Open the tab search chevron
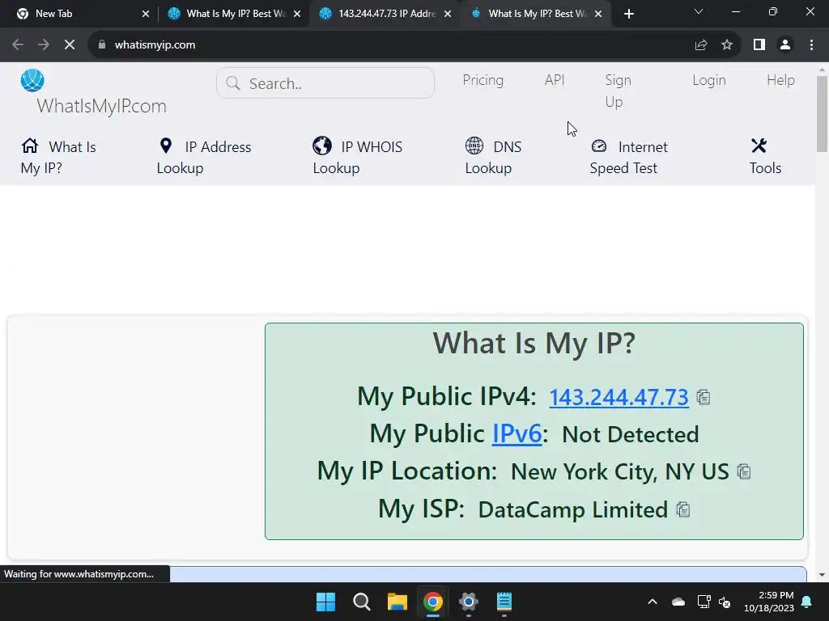 (x=699, y=11)
